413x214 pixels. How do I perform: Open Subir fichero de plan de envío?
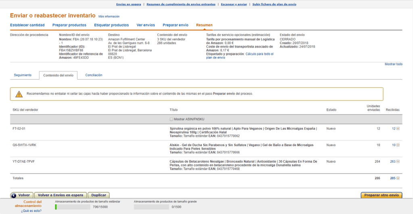click(x=274, y=4)
